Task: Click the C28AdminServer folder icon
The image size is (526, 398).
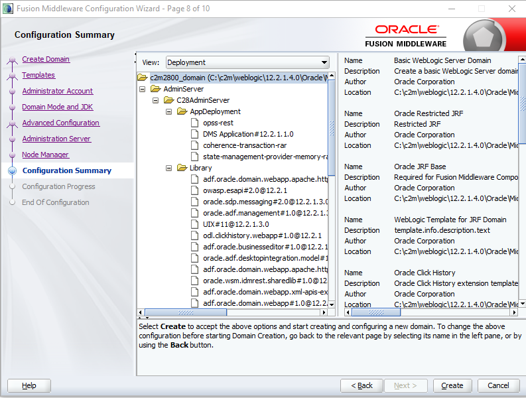Action: (168, 100)
